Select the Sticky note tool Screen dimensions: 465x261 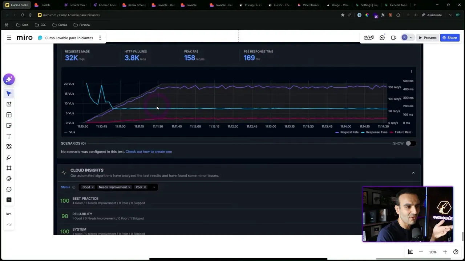pos(9,125)
